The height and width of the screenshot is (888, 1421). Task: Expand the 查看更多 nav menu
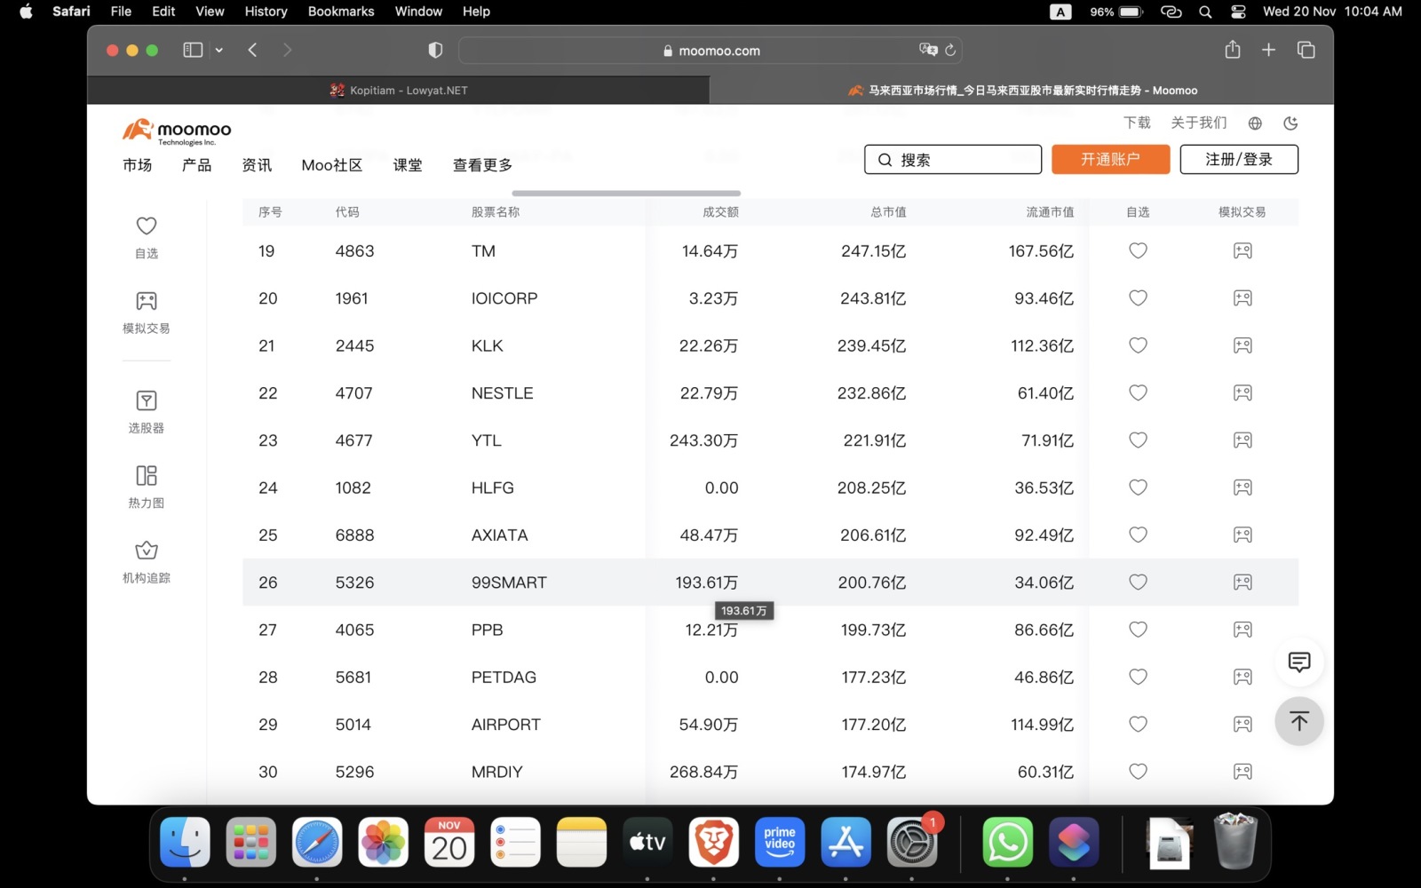pyautogui.click(x=482, y=165)
